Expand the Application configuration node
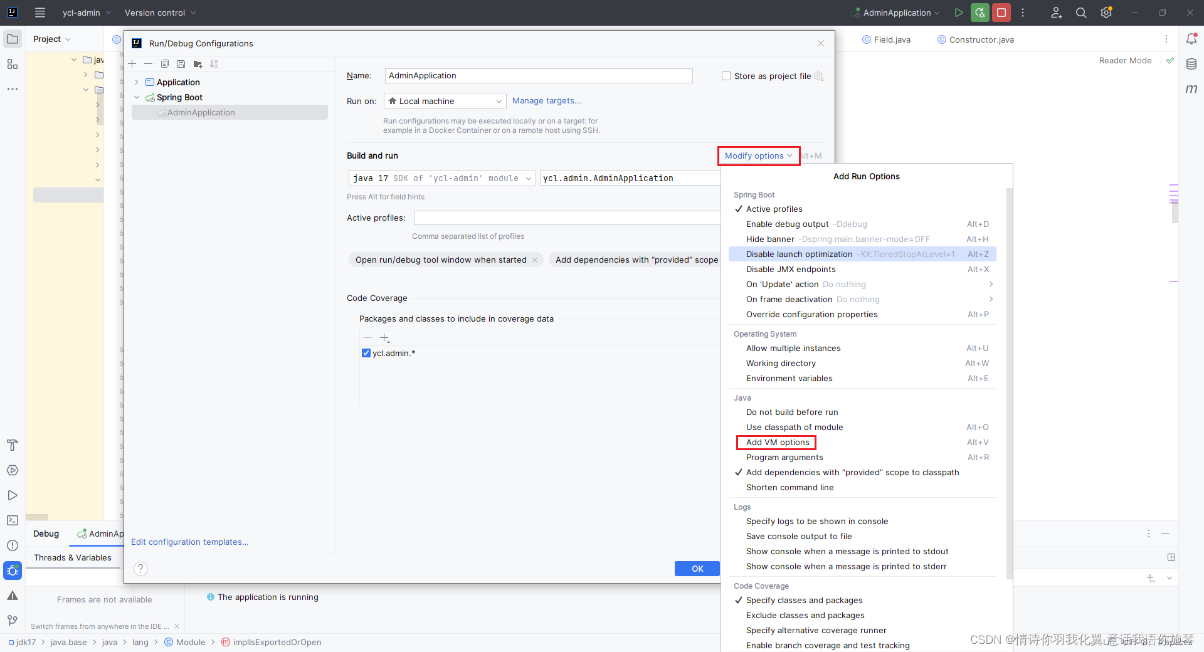Viewport: 1204px width, 652px height. pyautogui.click(x=137, y=82)
